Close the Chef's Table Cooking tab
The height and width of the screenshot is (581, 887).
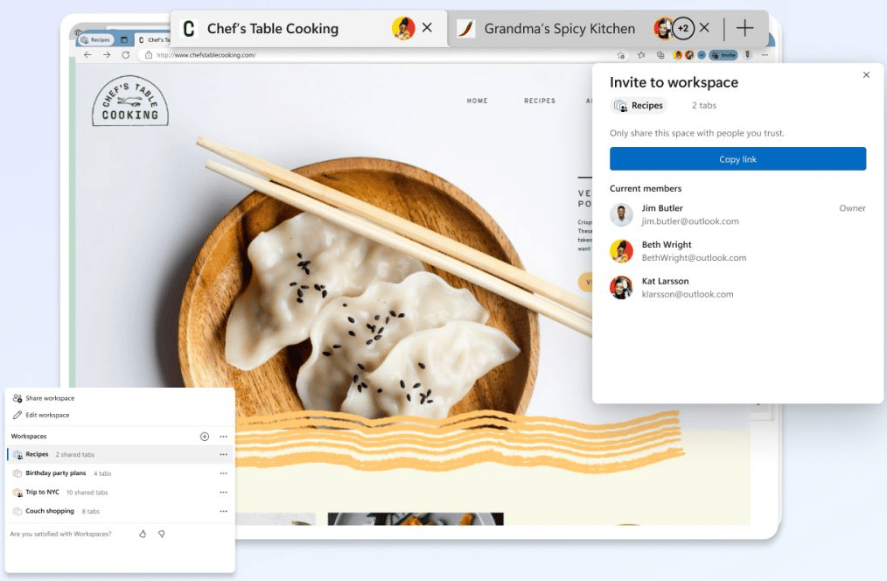click(x=427, y=27)
